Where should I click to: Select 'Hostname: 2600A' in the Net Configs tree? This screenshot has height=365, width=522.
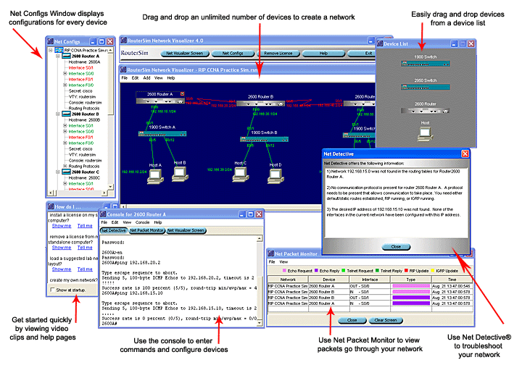(x=84, y=62)
